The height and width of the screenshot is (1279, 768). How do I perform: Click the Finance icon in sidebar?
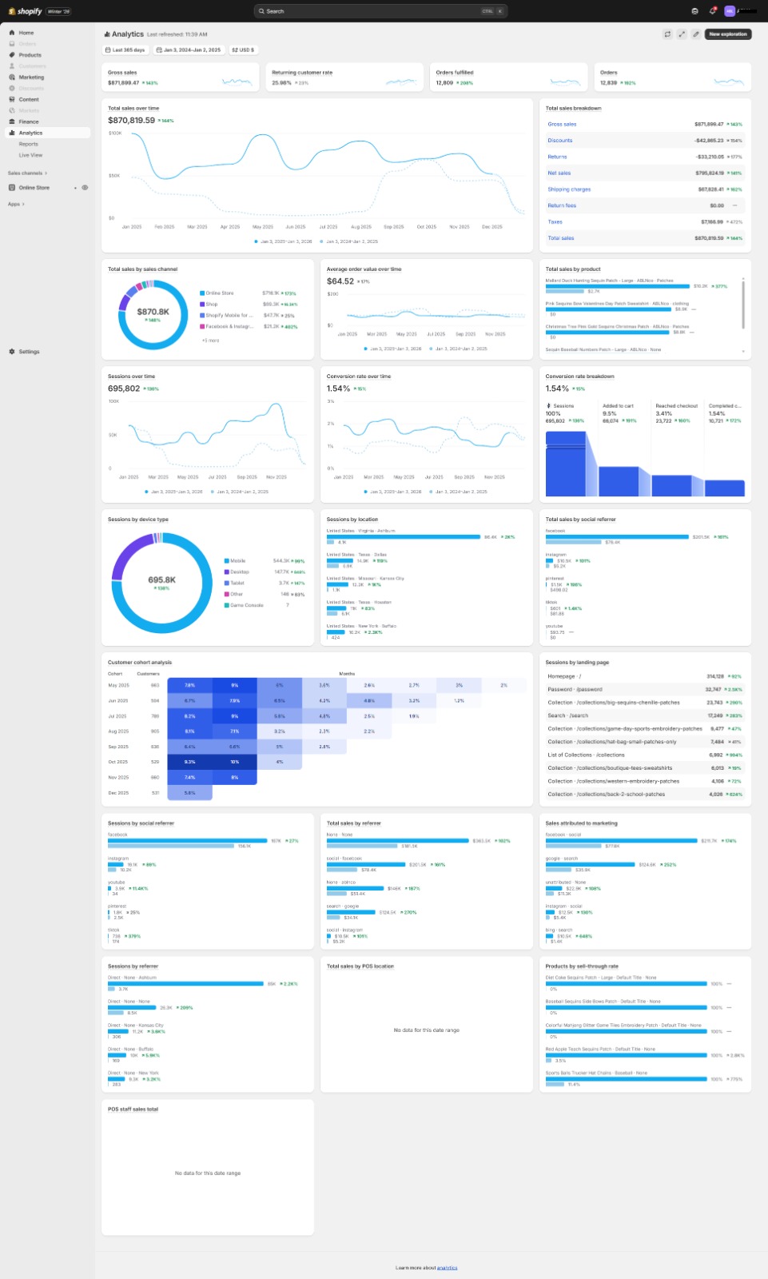click(12, 122)
